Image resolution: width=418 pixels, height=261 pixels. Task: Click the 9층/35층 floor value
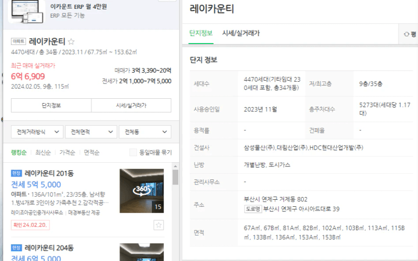371,84
